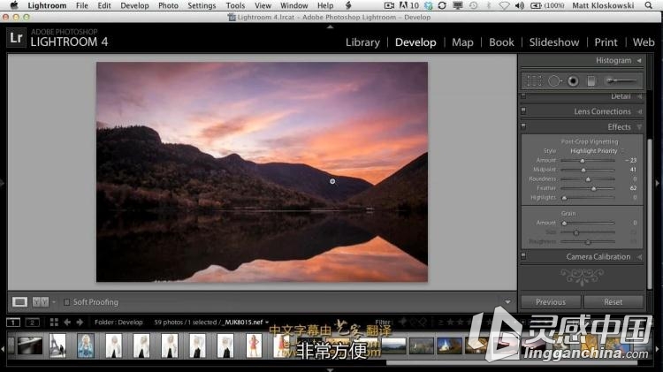Click the volume icon in the menu bar
The height and width of the screenshot is (372, 663).
pyautogui.click(x=520, y=5)
